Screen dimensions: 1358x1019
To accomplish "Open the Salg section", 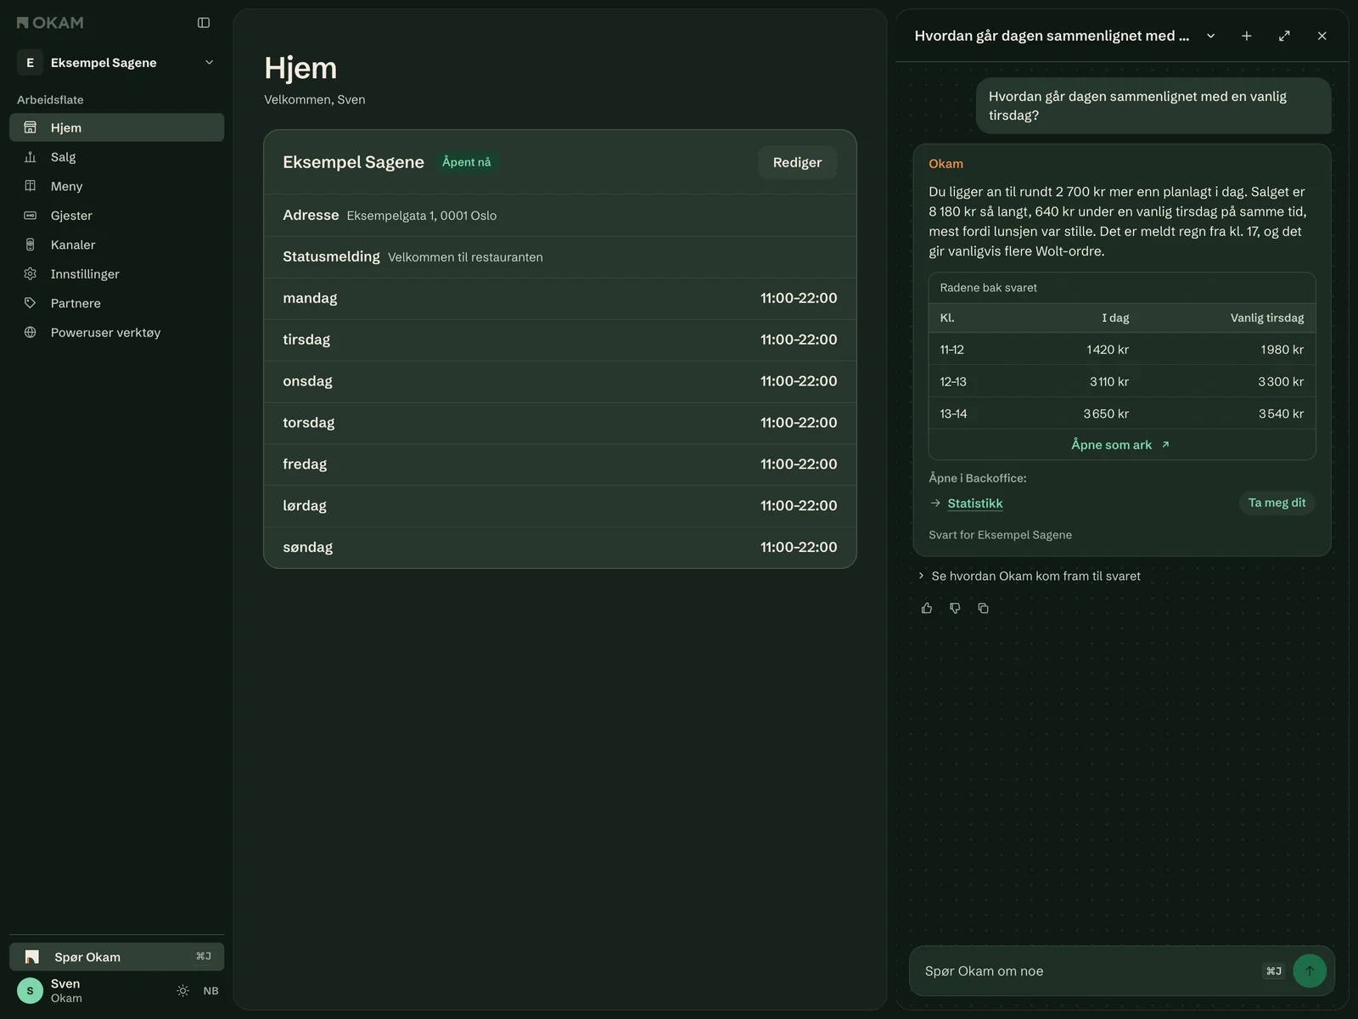I will [116, 157].
